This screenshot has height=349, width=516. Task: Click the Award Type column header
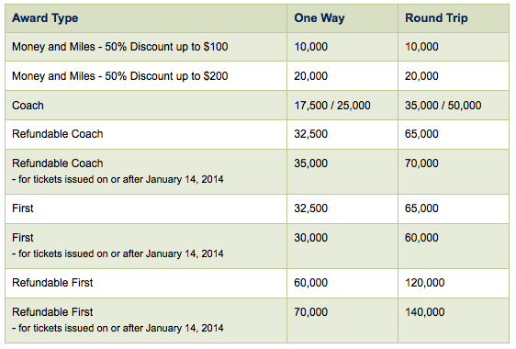coord(45,18)
